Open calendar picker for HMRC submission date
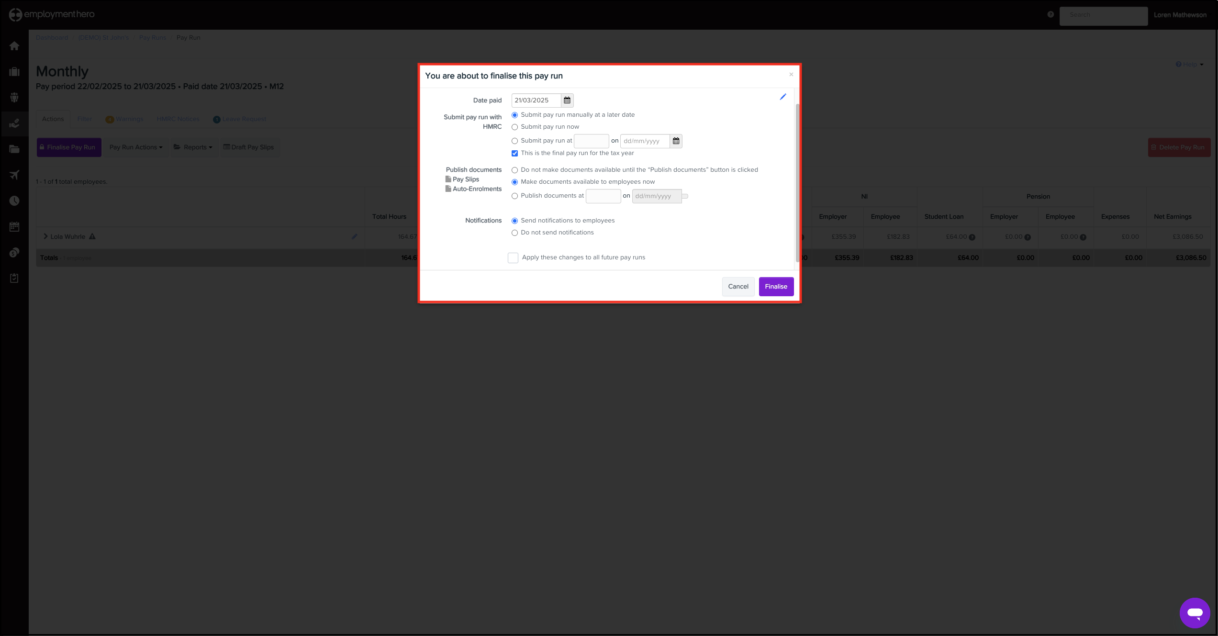Screen dimensions: 1218x636 [x=676, y=141]
